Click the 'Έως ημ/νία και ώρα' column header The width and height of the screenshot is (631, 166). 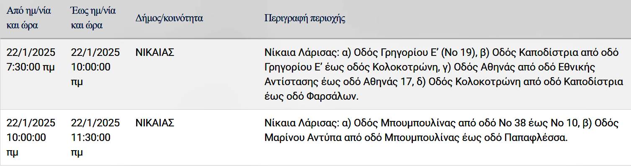tap(93, 18)
